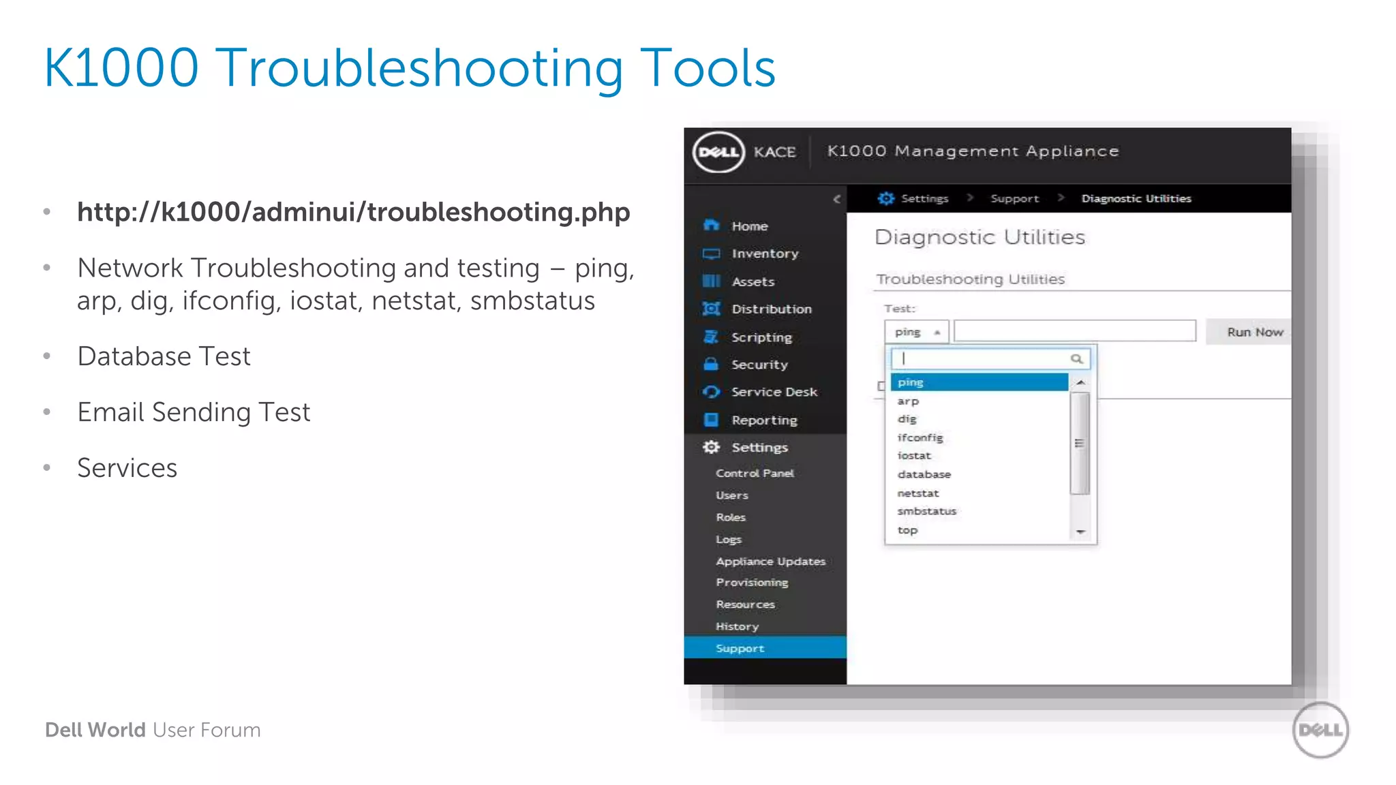Viewport: 1396px width, 785px height.
Task: Click the Diagnostic Utilities breadcrumb
Action: [1136, 198]
